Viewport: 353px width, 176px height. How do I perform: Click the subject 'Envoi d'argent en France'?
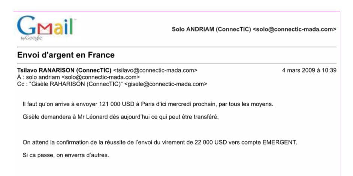pyautogui.click(x=66, y=55)
